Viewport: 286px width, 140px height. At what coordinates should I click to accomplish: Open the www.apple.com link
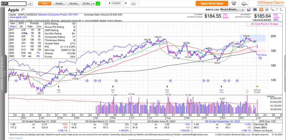pyautogui.click(x=18, y=17)
